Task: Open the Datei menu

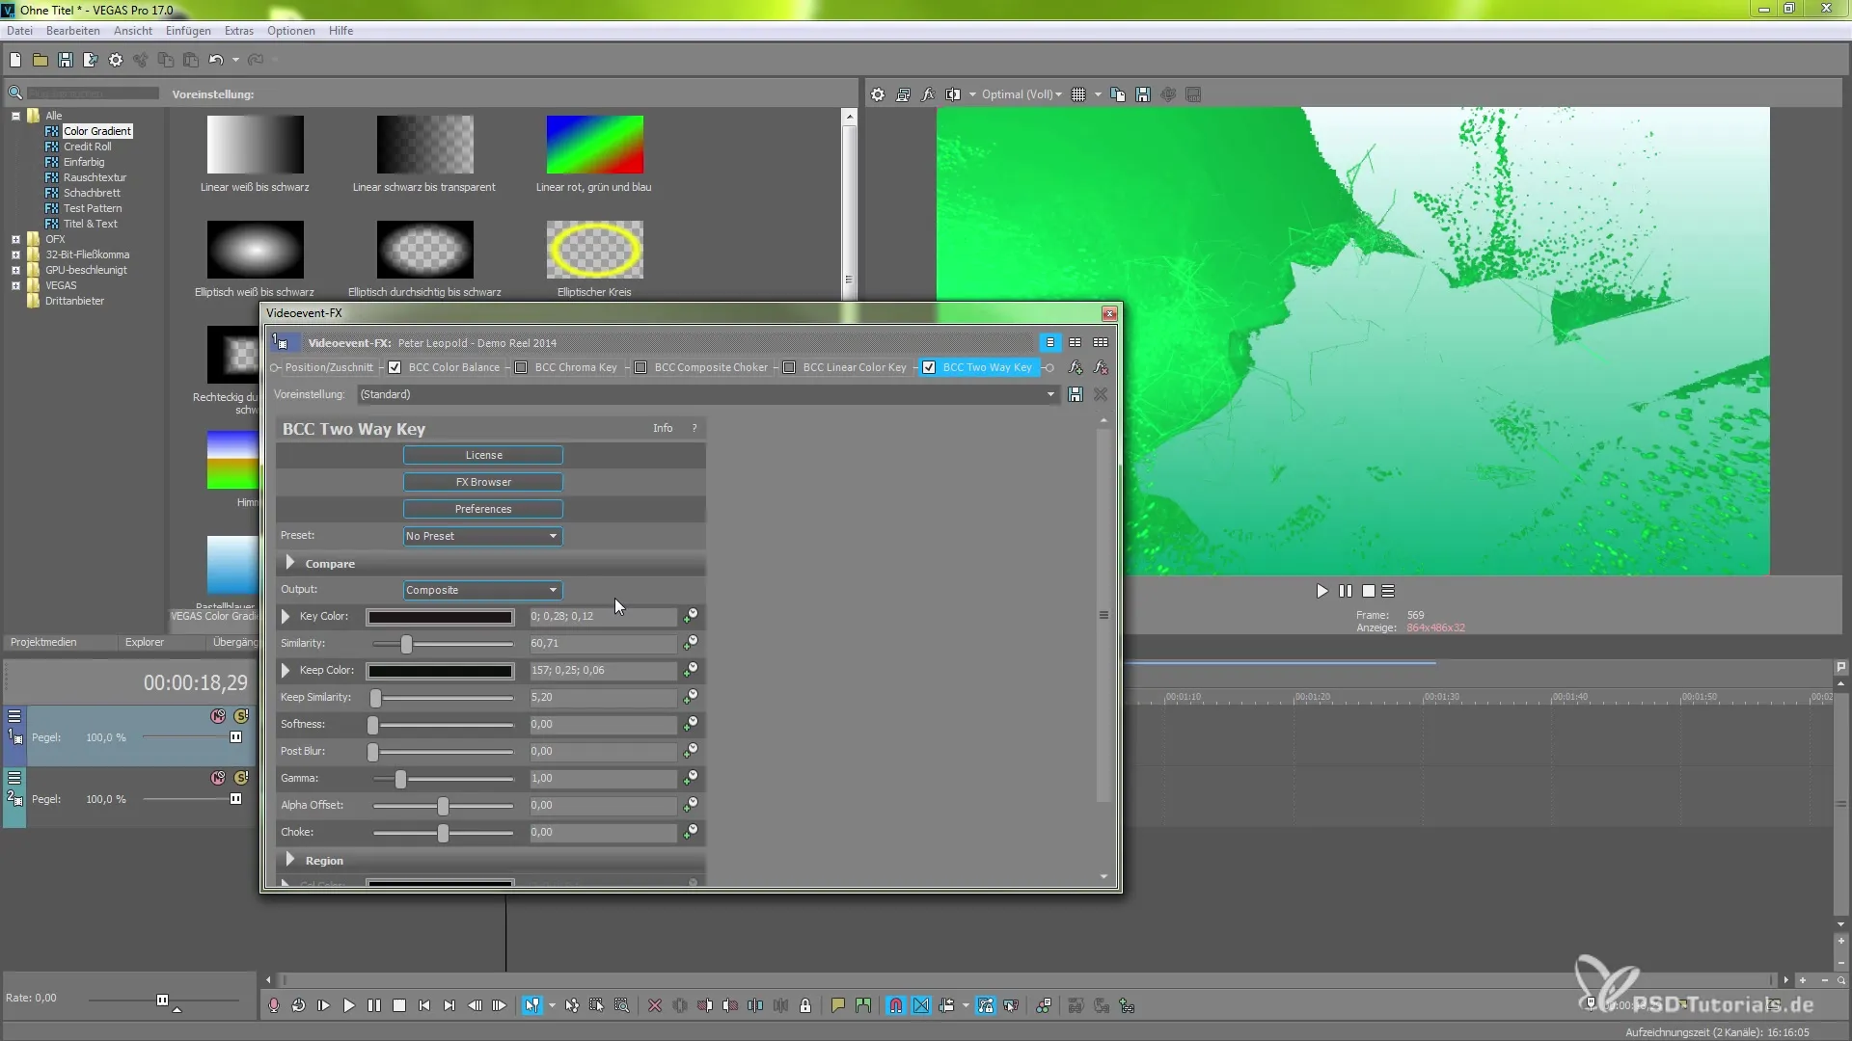Action: pyautogui.click(x=19, y=31)
